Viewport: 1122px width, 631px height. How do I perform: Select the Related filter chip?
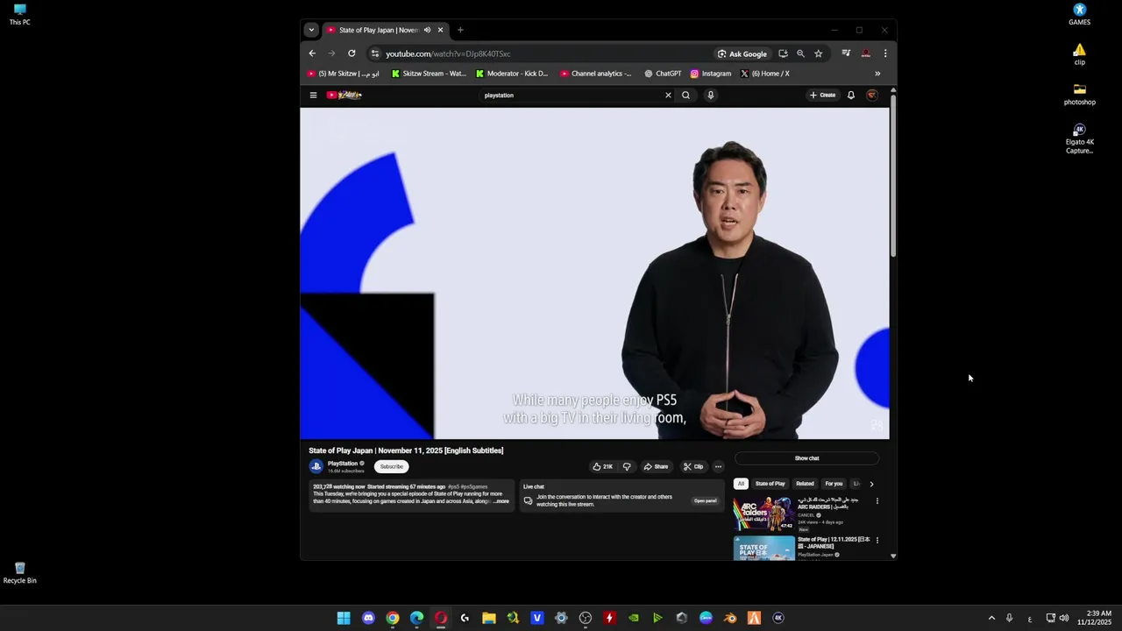(805, 484)
